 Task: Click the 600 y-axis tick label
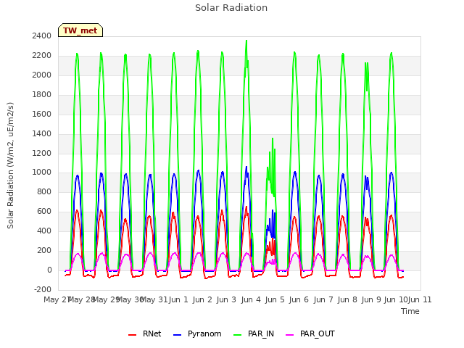[x=44, y=211]
